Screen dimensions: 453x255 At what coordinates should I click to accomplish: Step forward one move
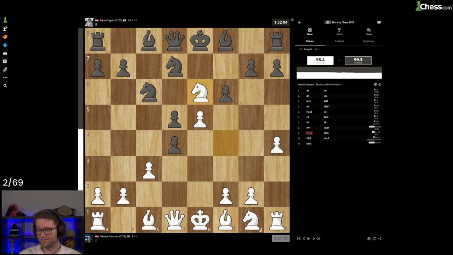point(314,238)
